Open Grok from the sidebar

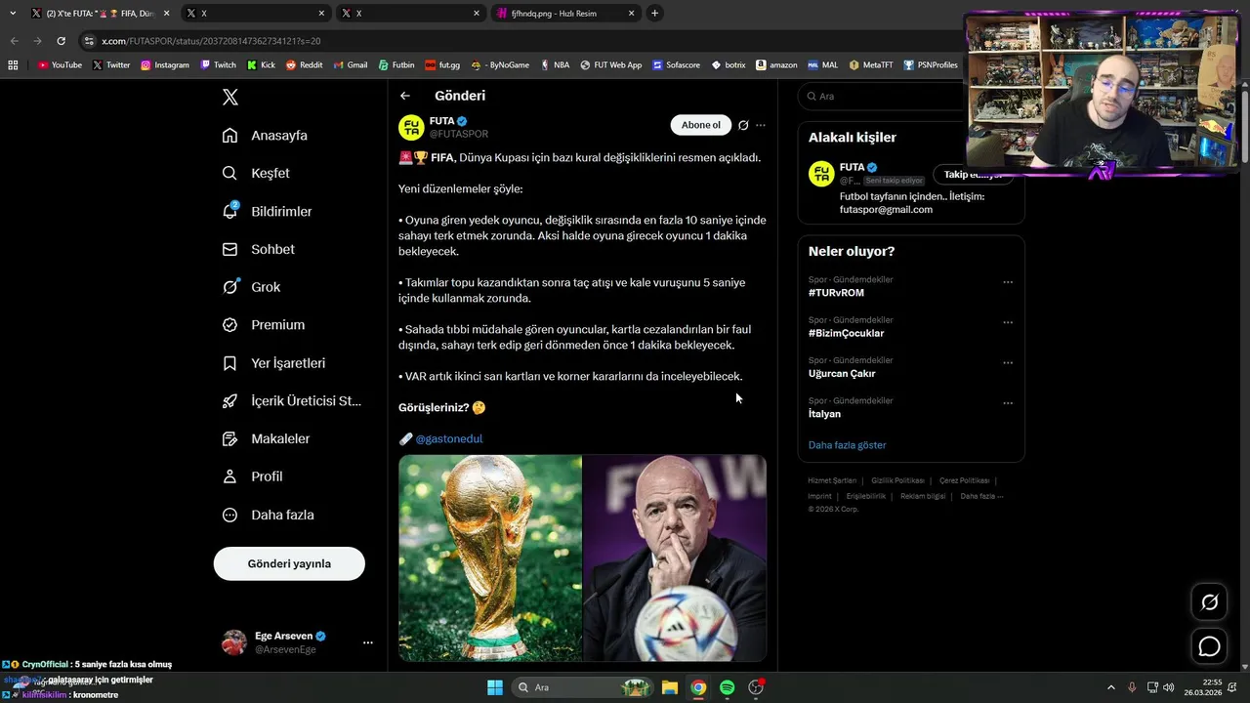251,287
